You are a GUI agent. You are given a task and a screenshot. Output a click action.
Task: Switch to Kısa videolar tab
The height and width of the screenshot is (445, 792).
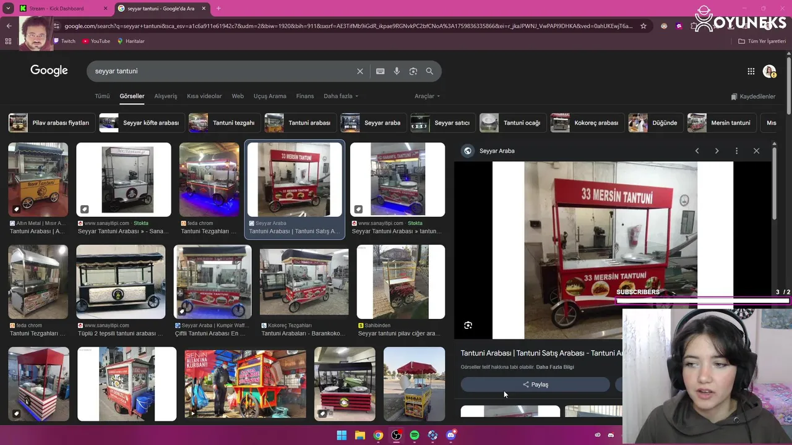204,96
